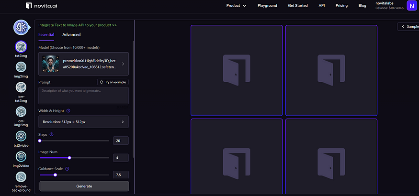This screenshot has width=419, height=196.
Task: Click the refresh icon in Try an example
Action: coord(102,82)
